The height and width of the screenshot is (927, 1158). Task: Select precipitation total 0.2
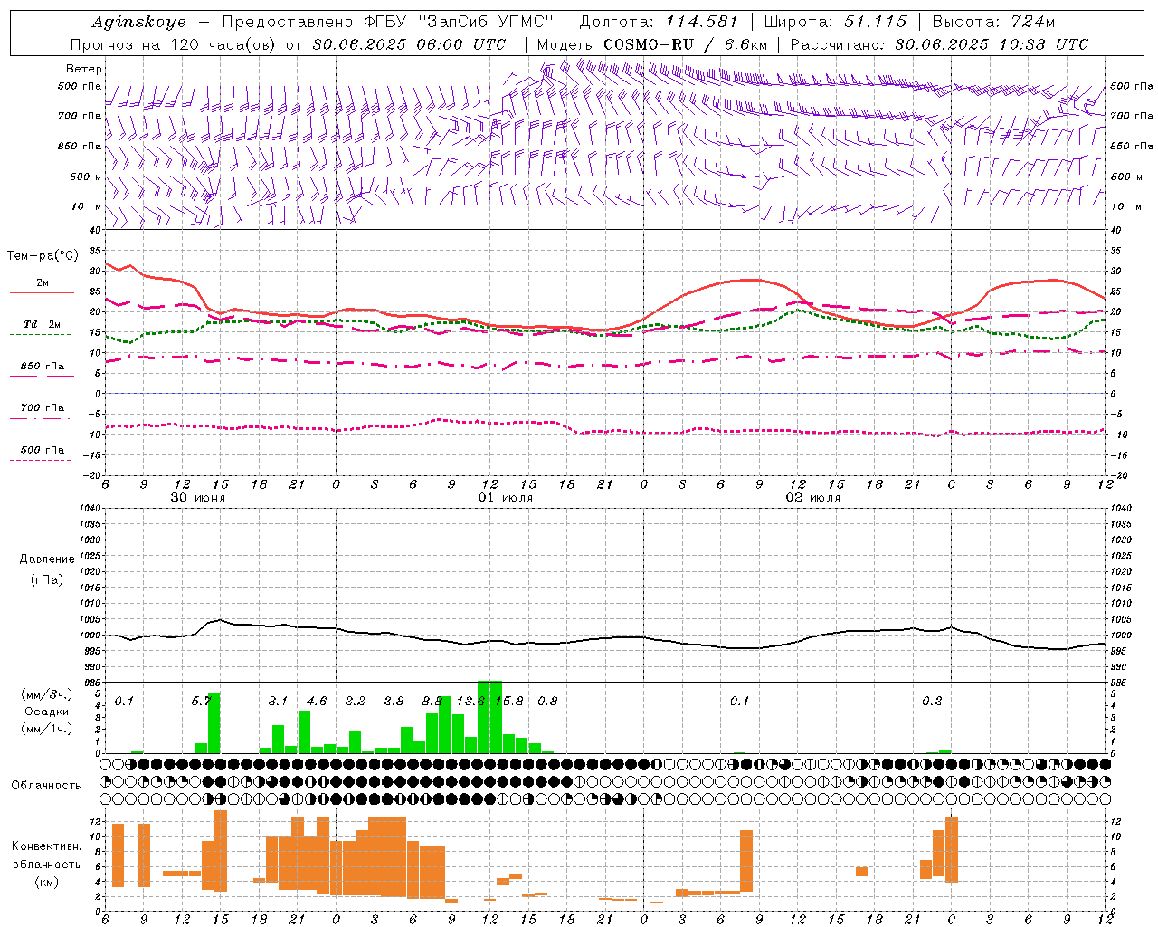(x=932, y=701)
